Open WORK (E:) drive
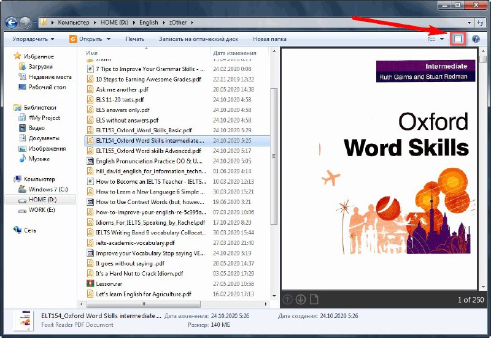This screenshot has width=491, height=338. [37, 209]
